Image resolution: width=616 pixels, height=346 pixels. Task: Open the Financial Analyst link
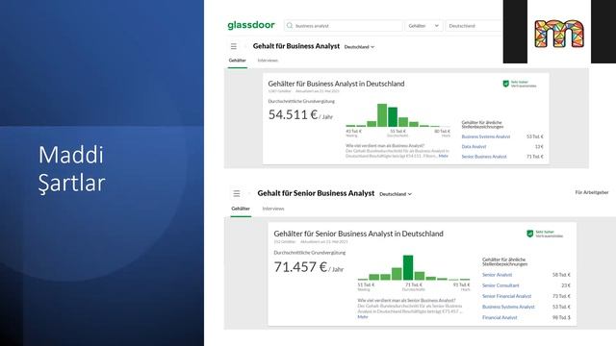tap(500, 317)
